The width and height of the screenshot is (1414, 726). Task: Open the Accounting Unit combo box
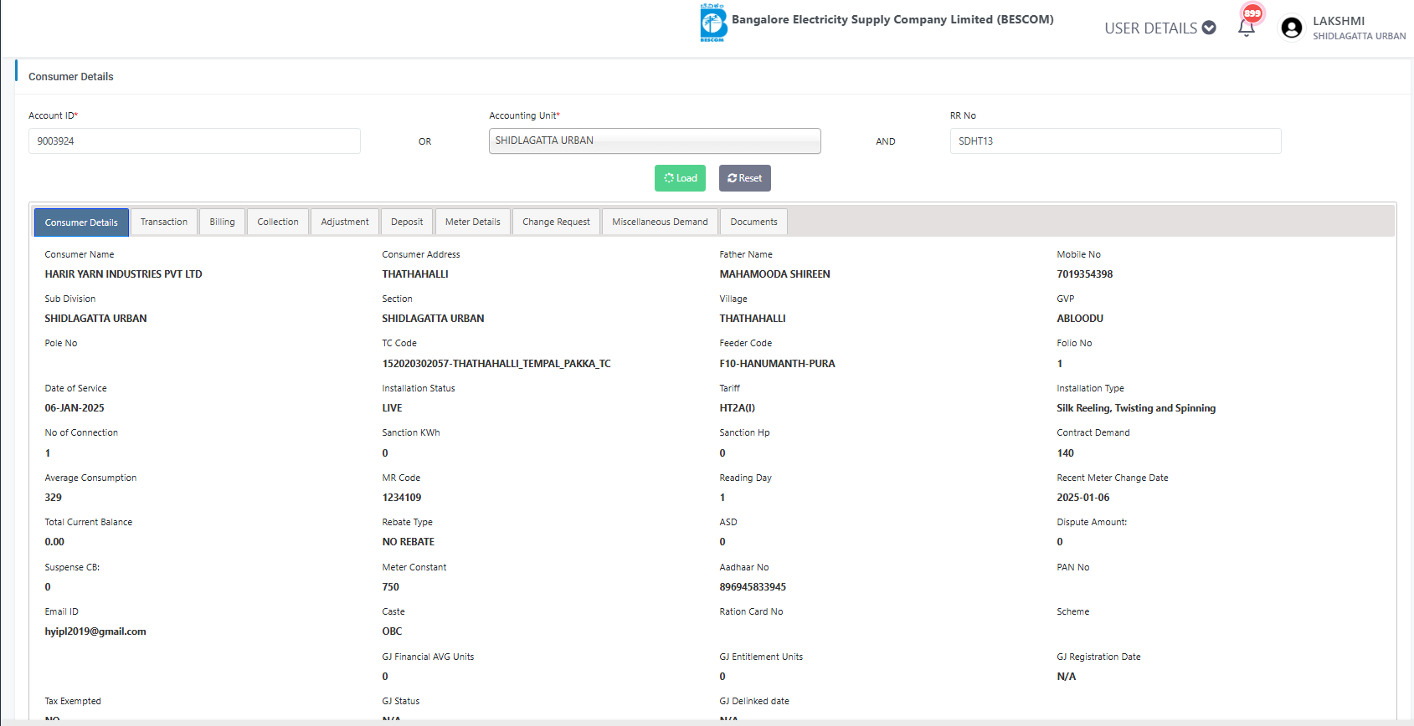coord(655,141)
